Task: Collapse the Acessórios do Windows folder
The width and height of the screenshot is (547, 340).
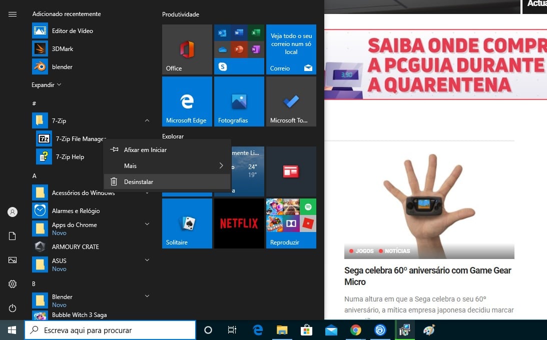Action: coord(147,192)
